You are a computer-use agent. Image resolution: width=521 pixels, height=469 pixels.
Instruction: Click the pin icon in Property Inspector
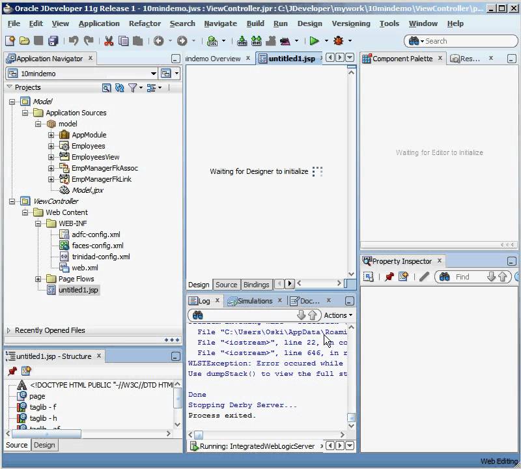click(389, 277)
